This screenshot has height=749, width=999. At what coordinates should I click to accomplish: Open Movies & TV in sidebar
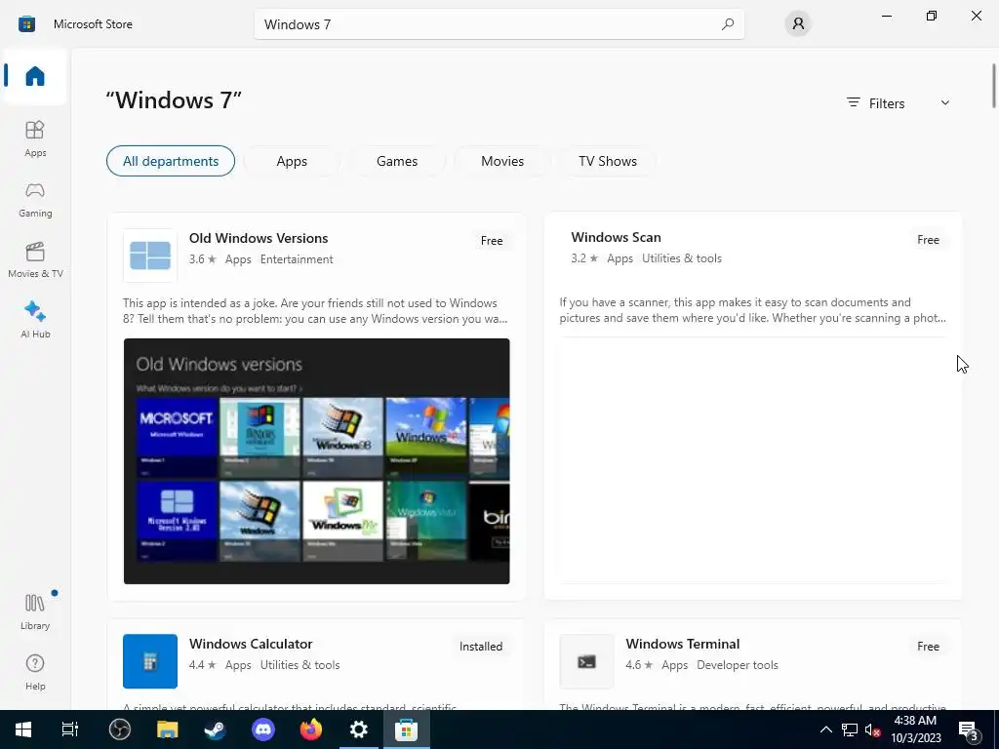[x=35, y=259]
